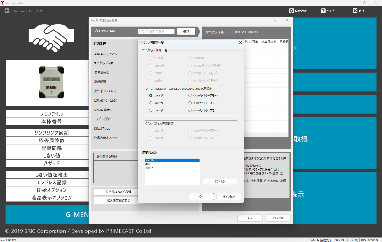Screen dimensions: 382x242
Task: Click OK in G-MENの設定を変更 dialog
Action: pos(250,218)
